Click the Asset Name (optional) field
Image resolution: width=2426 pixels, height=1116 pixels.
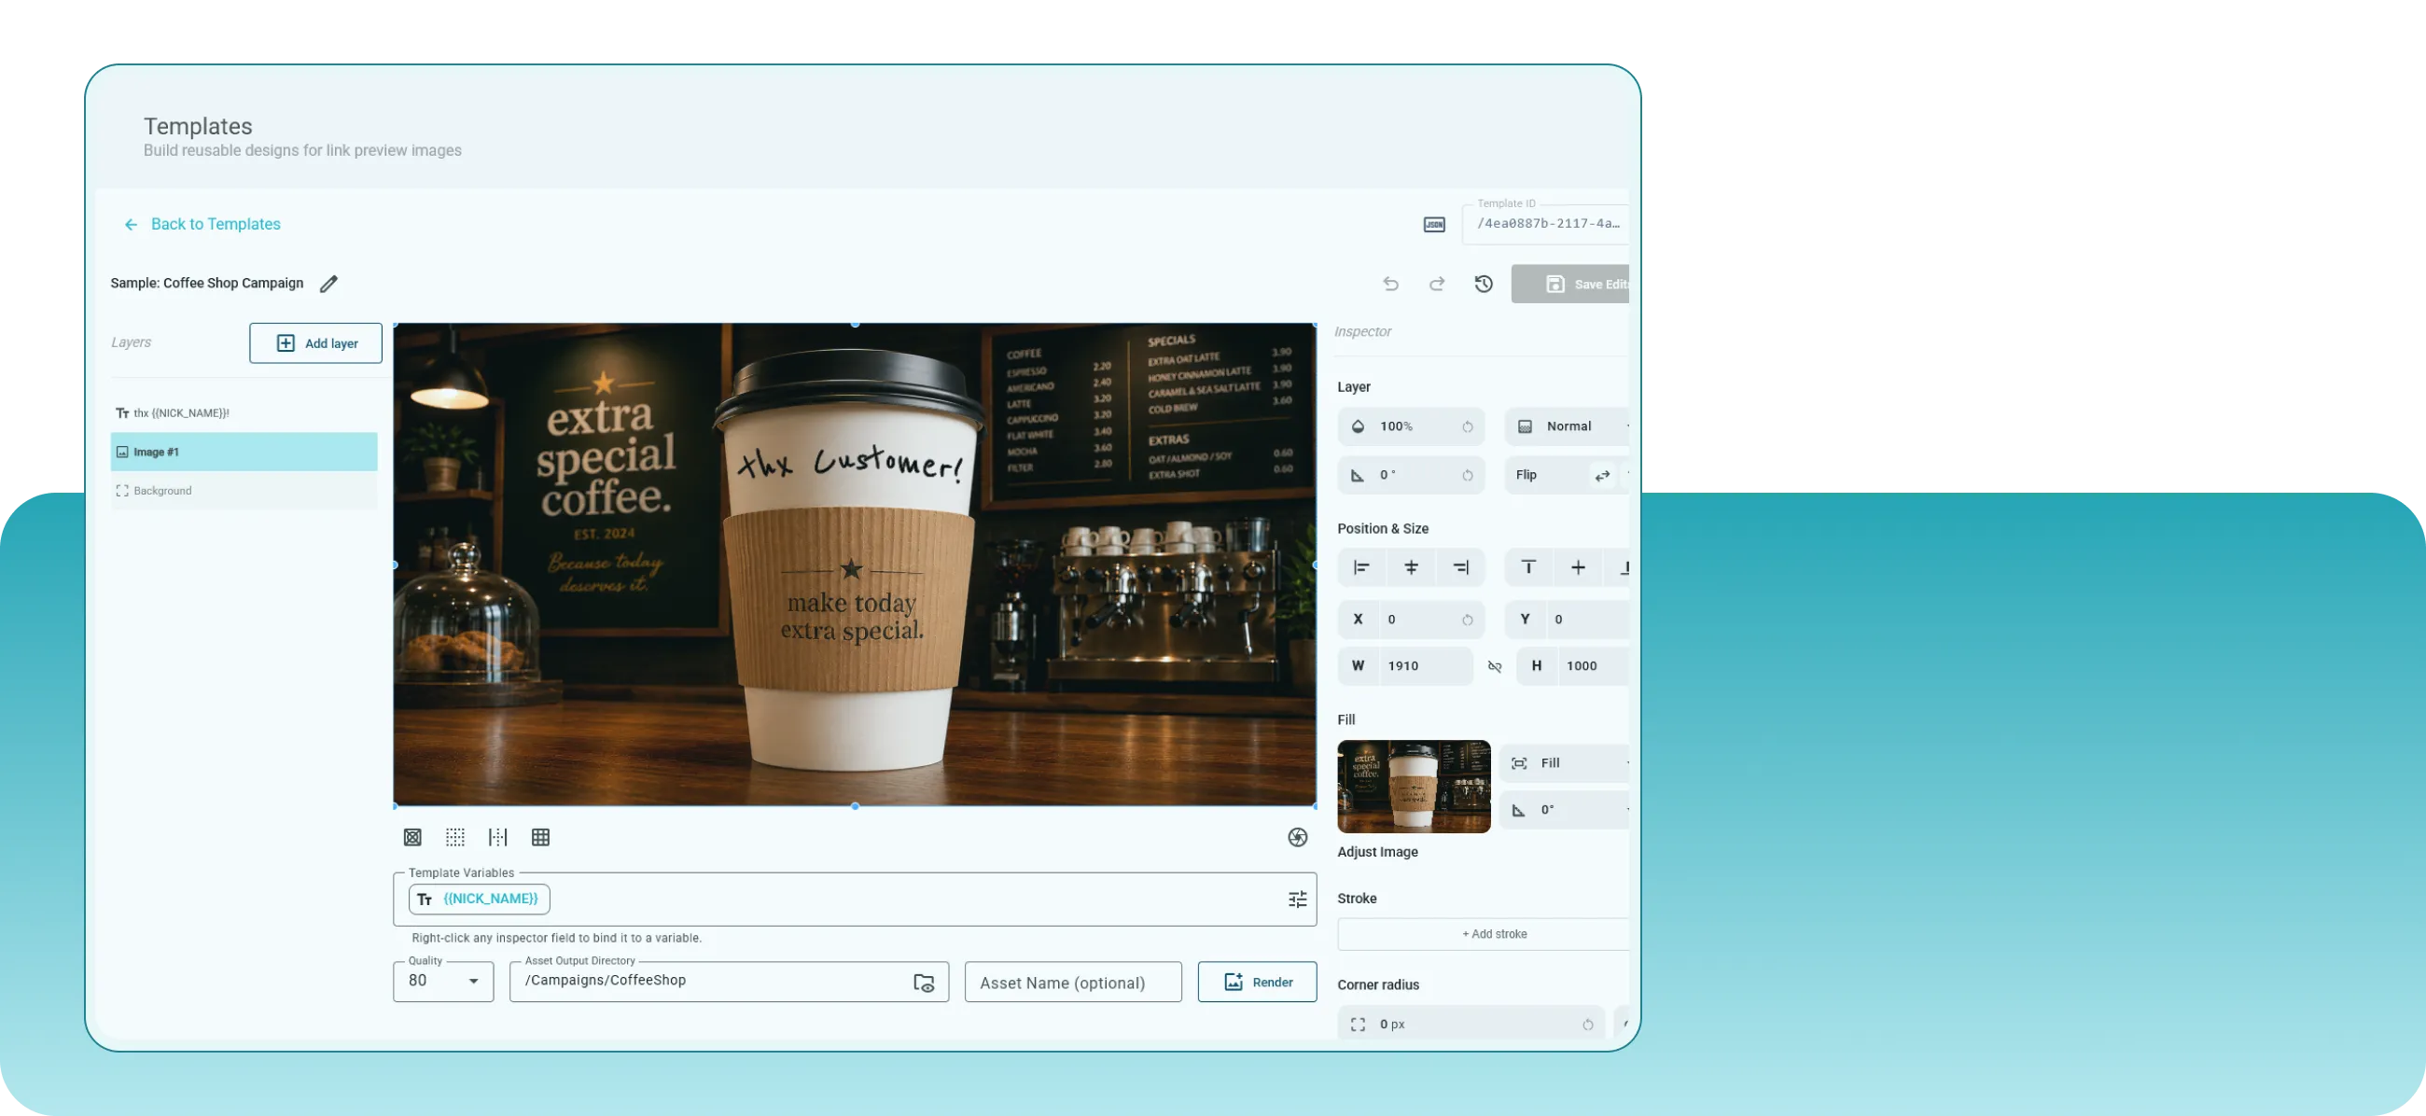point(1073,983)
